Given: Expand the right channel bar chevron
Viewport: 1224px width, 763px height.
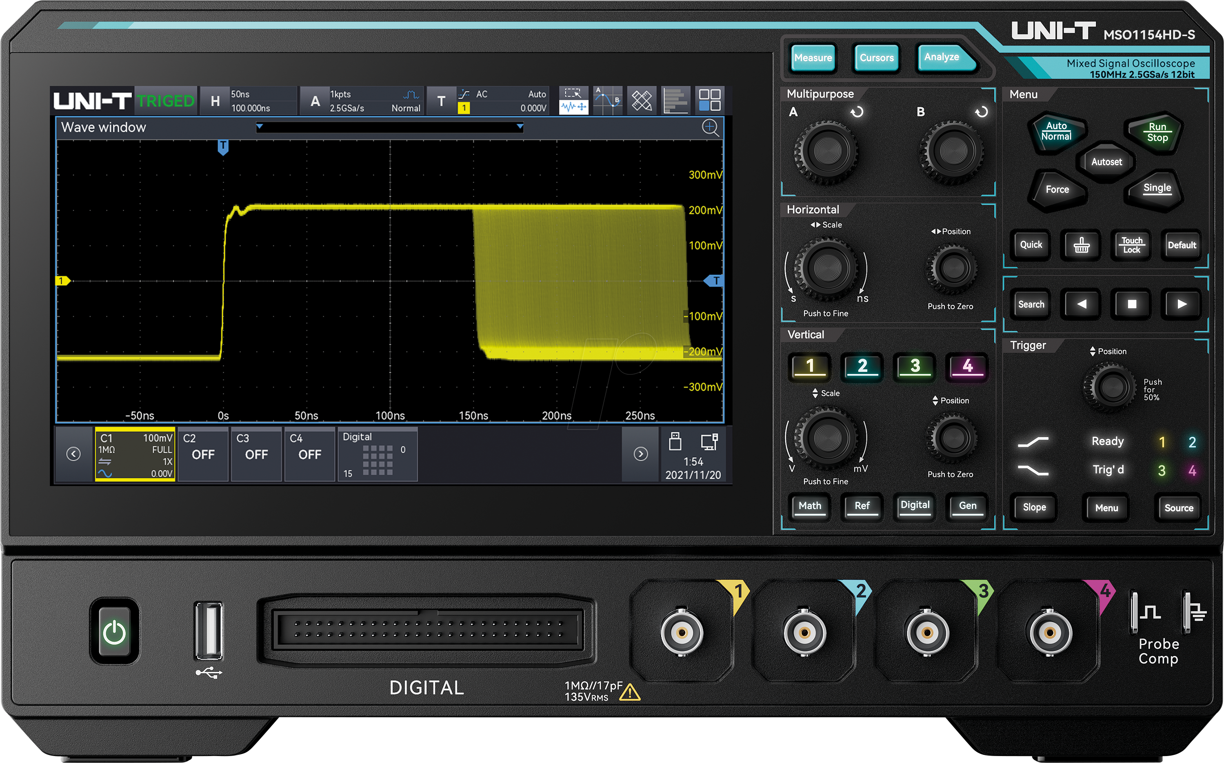Looking at the screenshot, I should coord(641,454).
